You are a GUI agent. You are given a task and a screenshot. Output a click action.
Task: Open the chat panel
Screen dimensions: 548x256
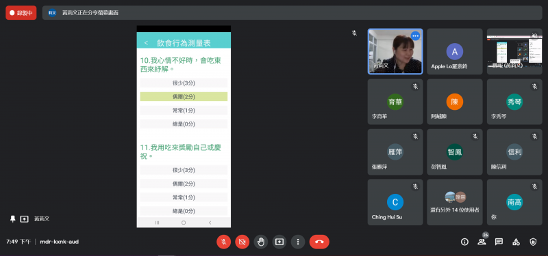point(499,242)
